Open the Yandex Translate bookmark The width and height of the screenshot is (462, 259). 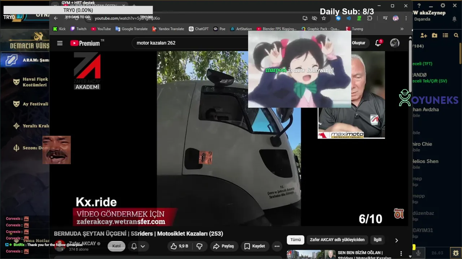click(168, 29)
